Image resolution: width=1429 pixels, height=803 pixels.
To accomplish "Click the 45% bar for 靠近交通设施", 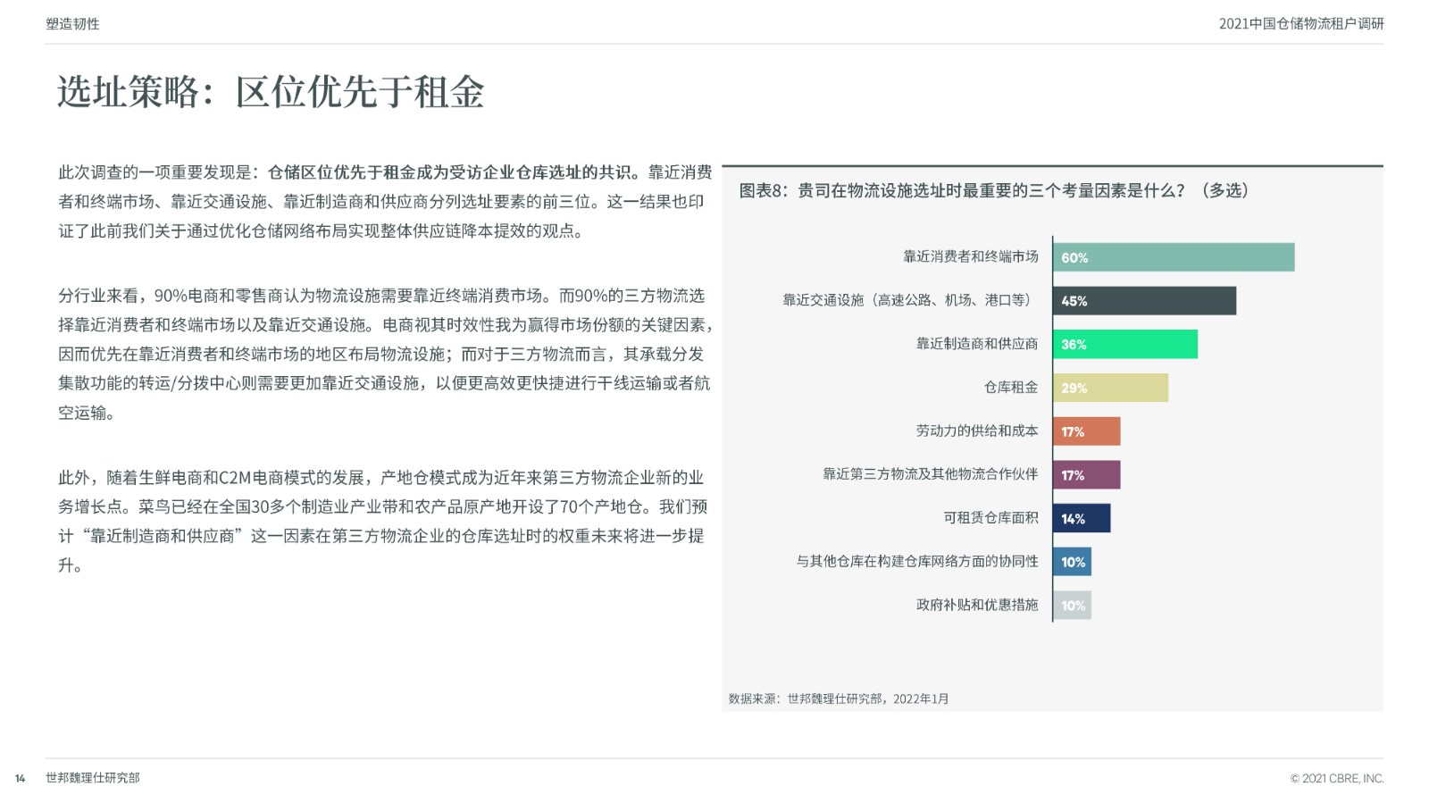I will coord(1145,301).
